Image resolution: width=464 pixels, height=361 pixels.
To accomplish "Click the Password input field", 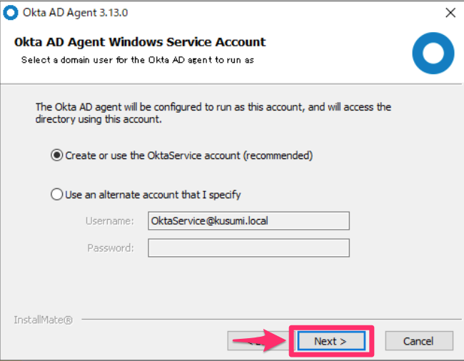I will click(x=248, y=248).
